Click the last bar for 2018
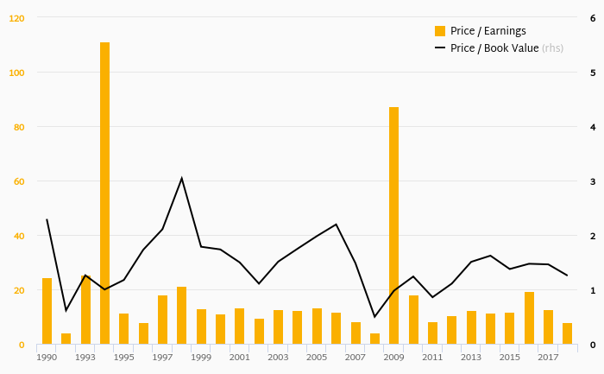The width and height of the screenshot is (604, 374). tap(568, 333)
